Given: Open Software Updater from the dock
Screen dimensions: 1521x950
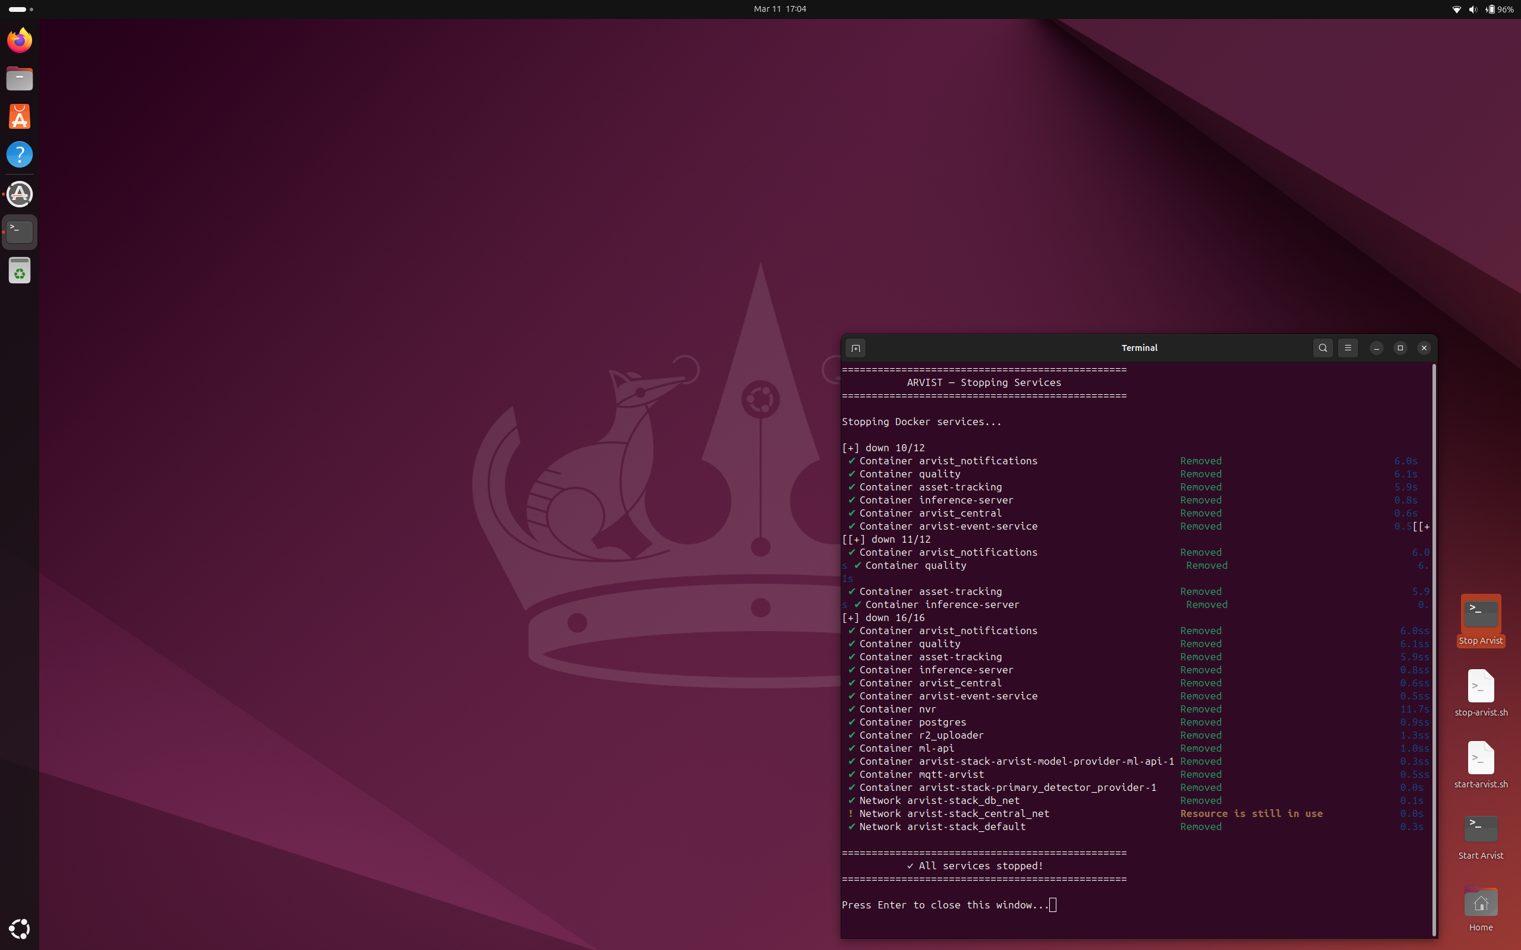Looking at the screenshot, I should coord(20,194).
